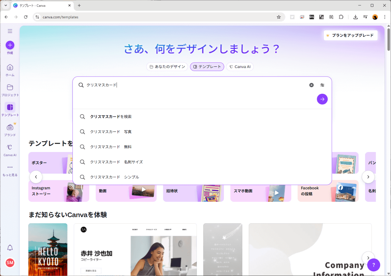The image size is (391, 276).
Task: Open Canva AI from sidebar
Action: tap(10, 150)
